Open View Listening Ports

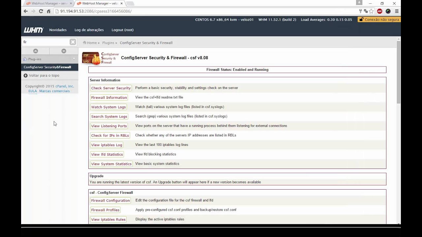point(109,126)
